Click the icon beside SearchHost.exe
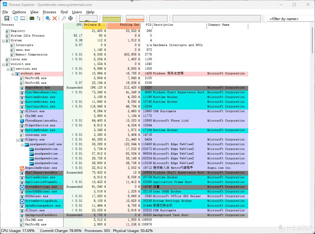 click(22, 88)
